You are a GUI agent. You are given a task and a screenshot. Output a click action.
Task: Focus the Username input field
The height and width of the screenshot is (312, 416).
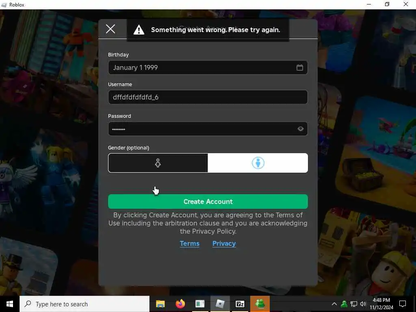tap(208, 97)
